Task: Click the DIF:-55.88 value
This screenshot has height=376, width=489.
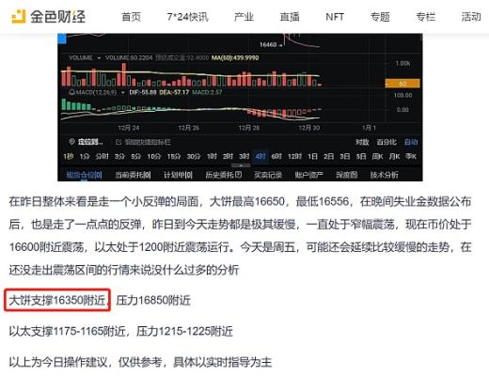Action: click(143, 92)
